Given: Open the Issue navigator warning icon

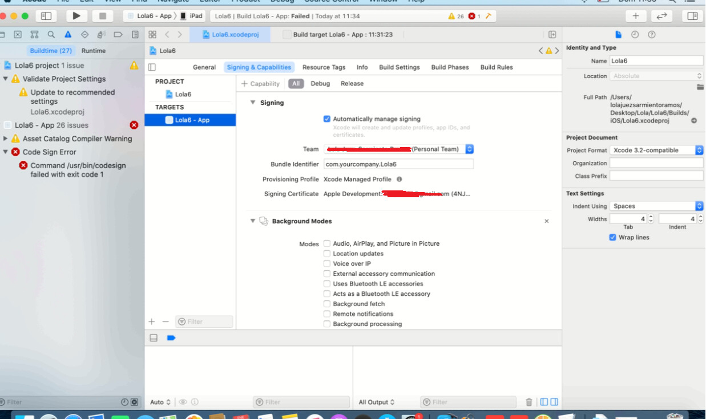Looking at the screenshot, I should tap(68, 35).
